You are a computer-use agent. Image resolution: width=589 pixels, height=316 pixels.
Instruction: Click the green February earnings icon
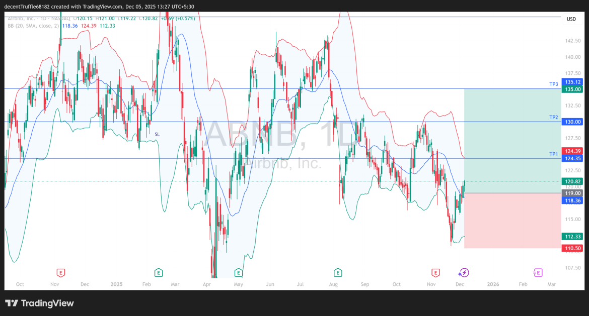(x=158, y=272)
